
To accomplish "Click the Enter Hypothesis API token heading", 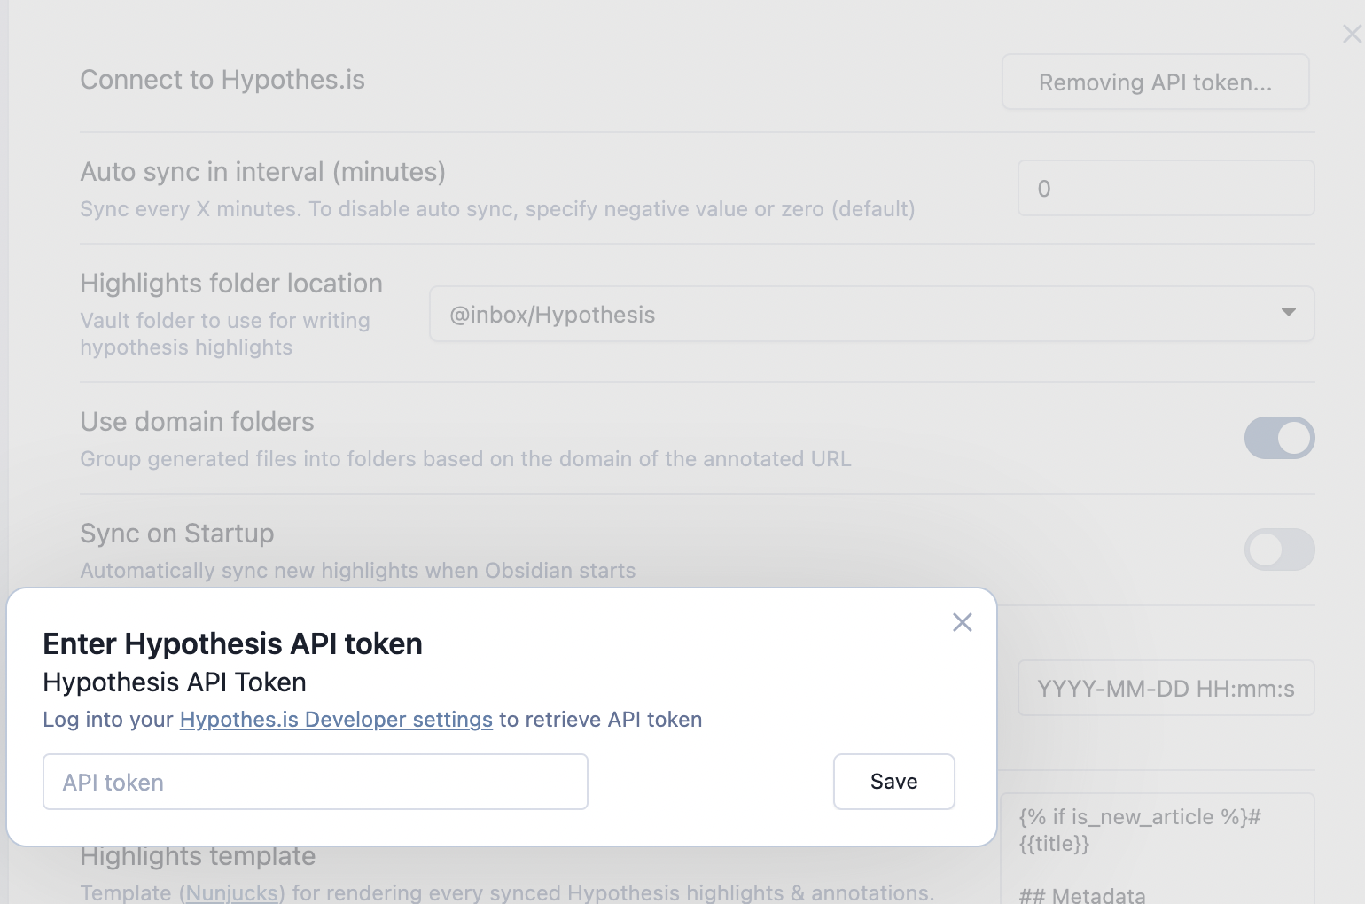I will pos(232,643).
